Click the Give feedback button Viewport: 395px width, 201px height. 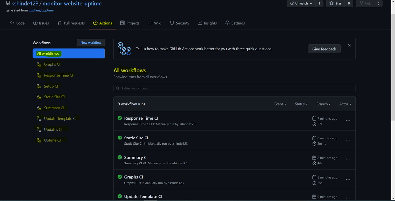324,49
